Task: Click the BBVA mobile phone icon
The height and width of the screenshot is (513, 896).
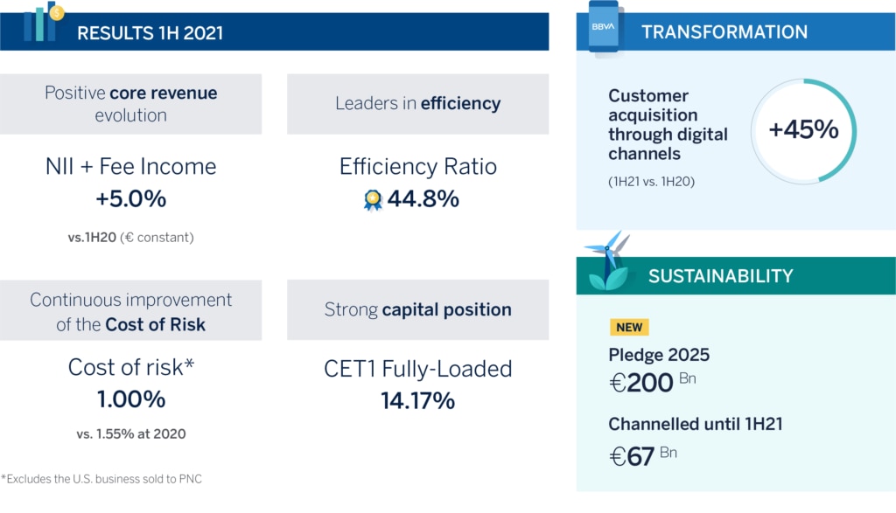Action: coord(604,27)
